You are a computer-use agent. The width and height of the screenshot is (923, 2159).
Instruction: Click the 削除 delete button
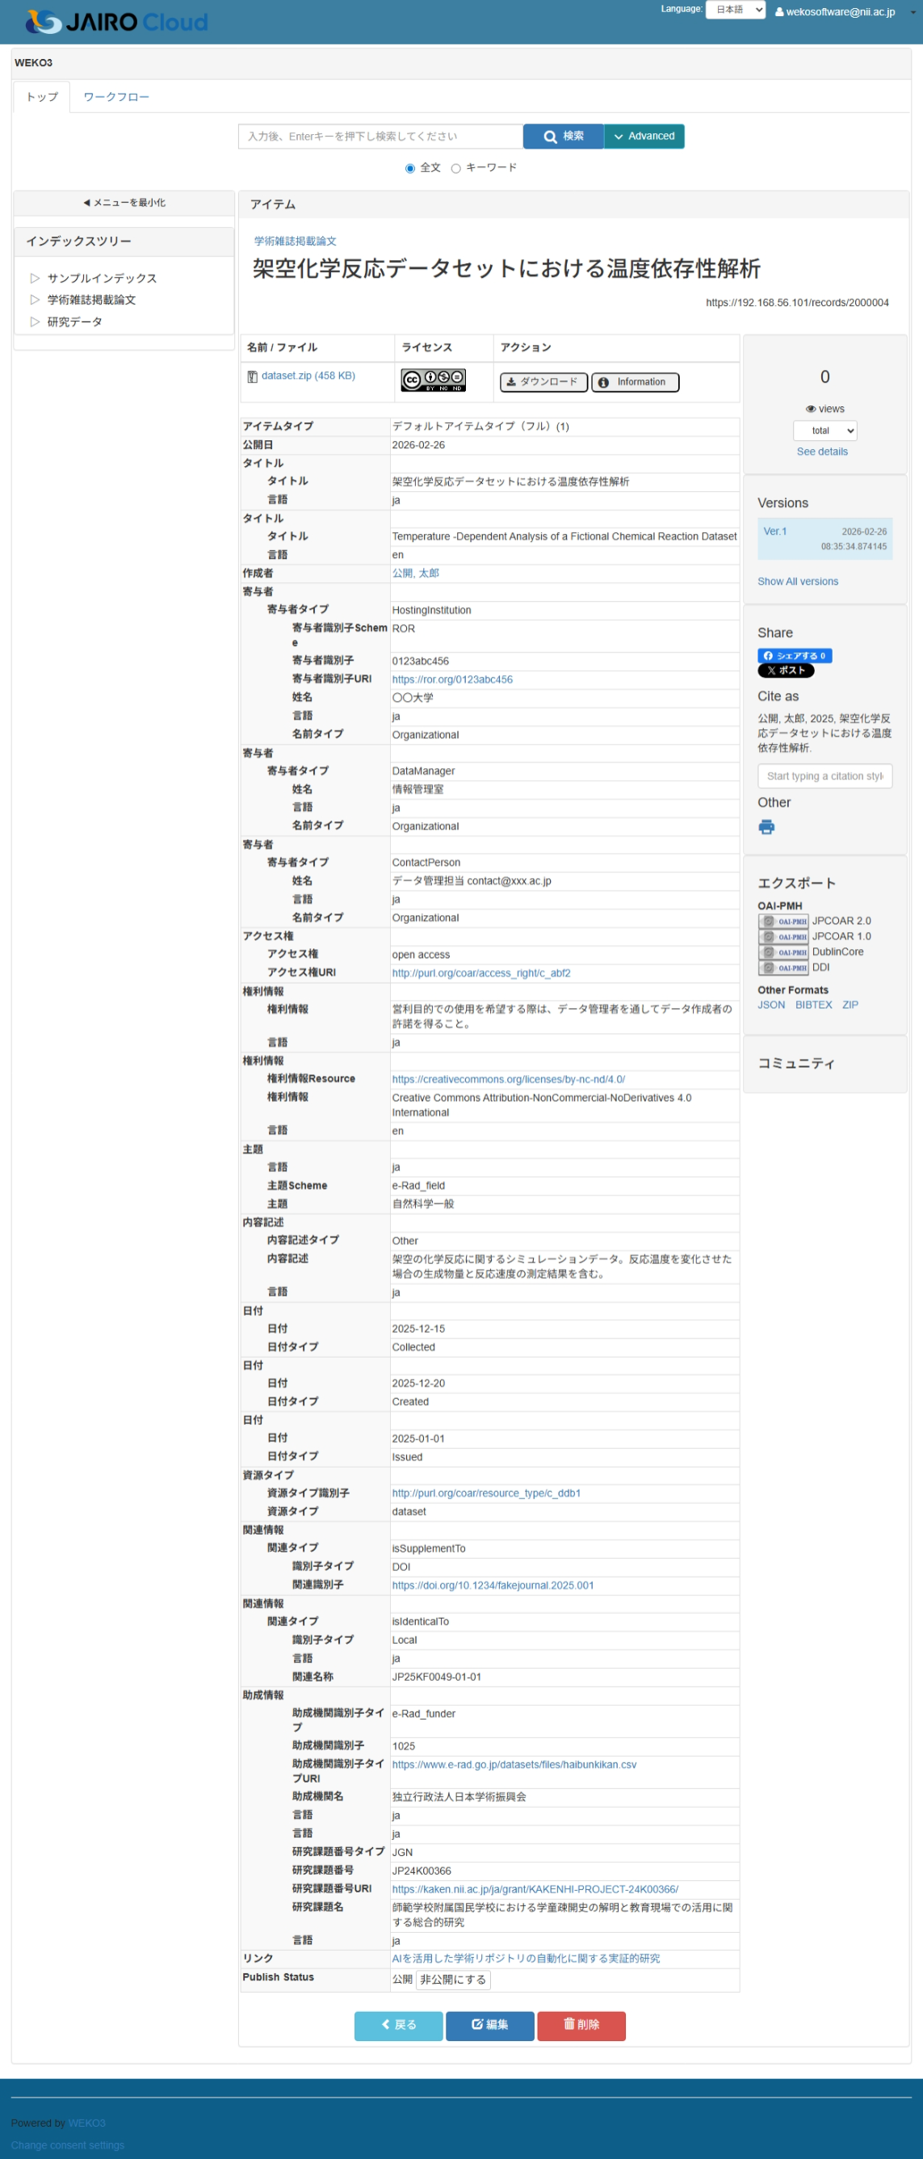tap(581, 2026)
